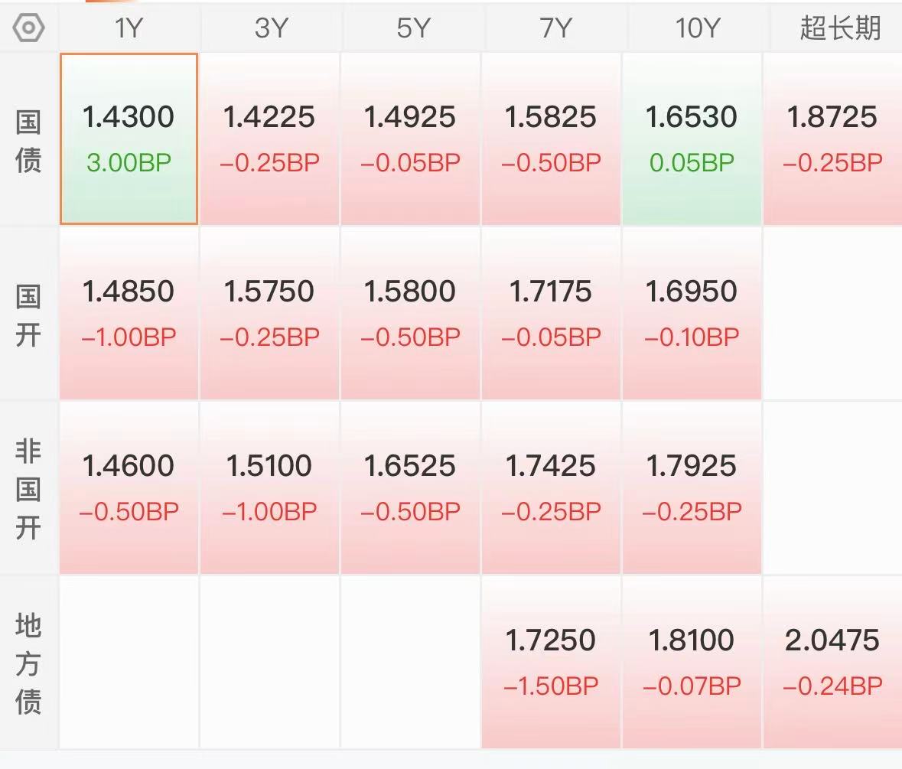
Task: Select the 1Y column header
Action: pos(129,28)
